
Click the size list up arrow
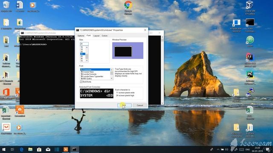click(87, 47)
